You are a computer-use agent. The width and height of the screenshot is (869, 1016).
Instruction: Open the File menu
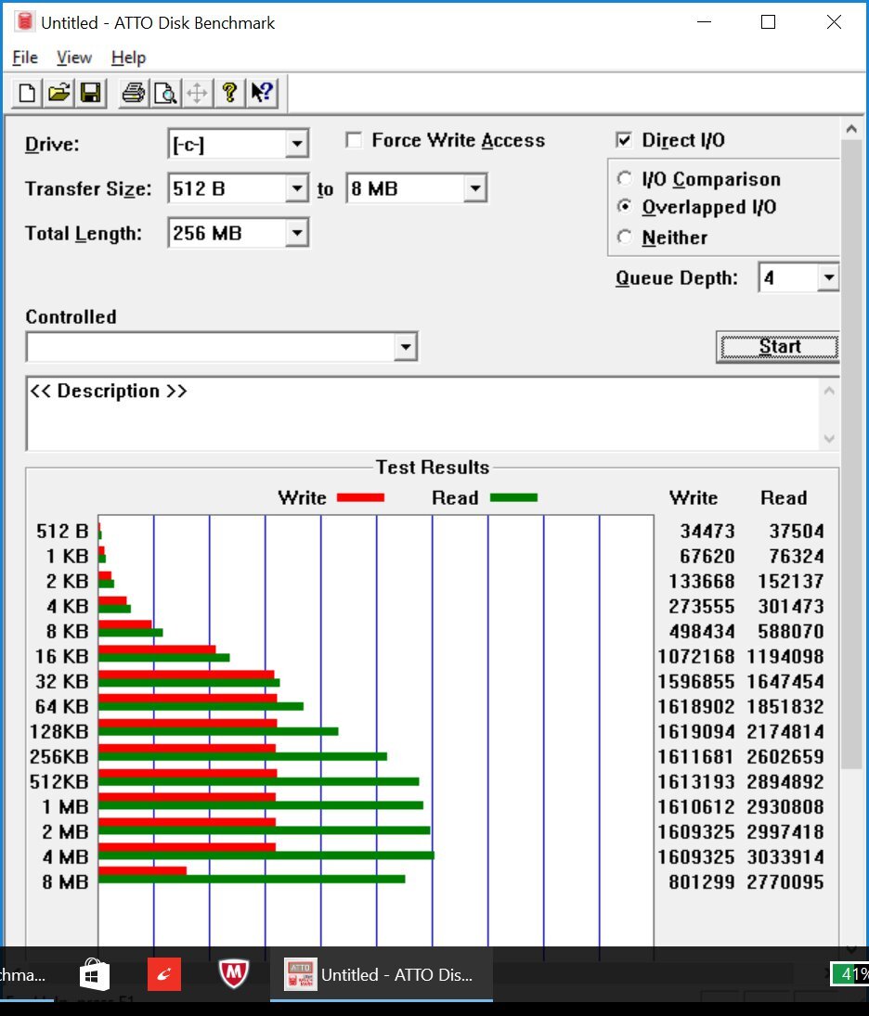pos(25,58)
